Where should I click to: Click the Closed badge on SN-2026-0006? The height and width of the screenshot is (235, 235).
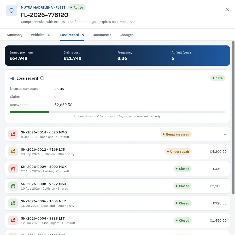click(183, 203)
